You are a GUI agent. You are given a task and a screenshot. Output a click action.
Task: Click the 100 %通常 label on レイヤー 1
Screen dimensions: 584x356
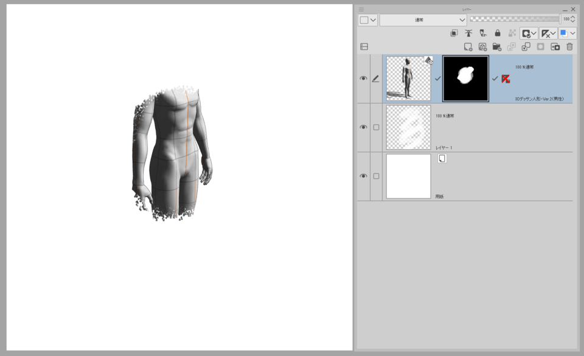point(445,116)
